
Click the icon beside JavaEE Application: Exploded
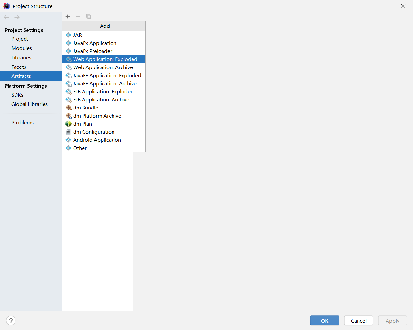point(69,76)
